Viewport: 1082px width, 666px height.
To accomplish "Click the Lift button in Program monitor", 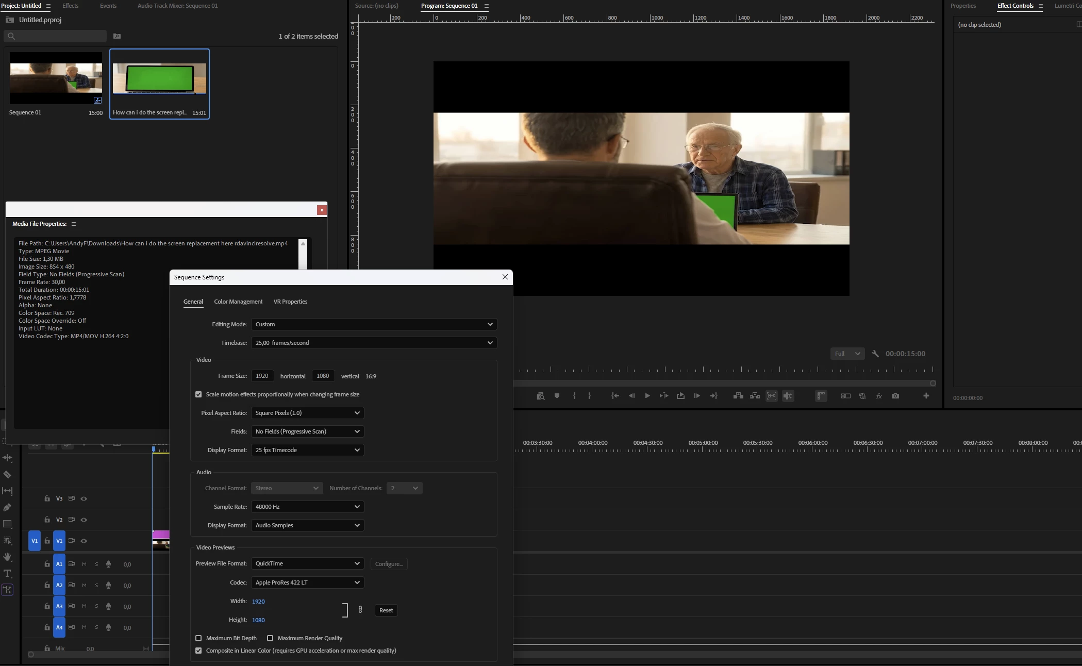I will coord(738,396).
